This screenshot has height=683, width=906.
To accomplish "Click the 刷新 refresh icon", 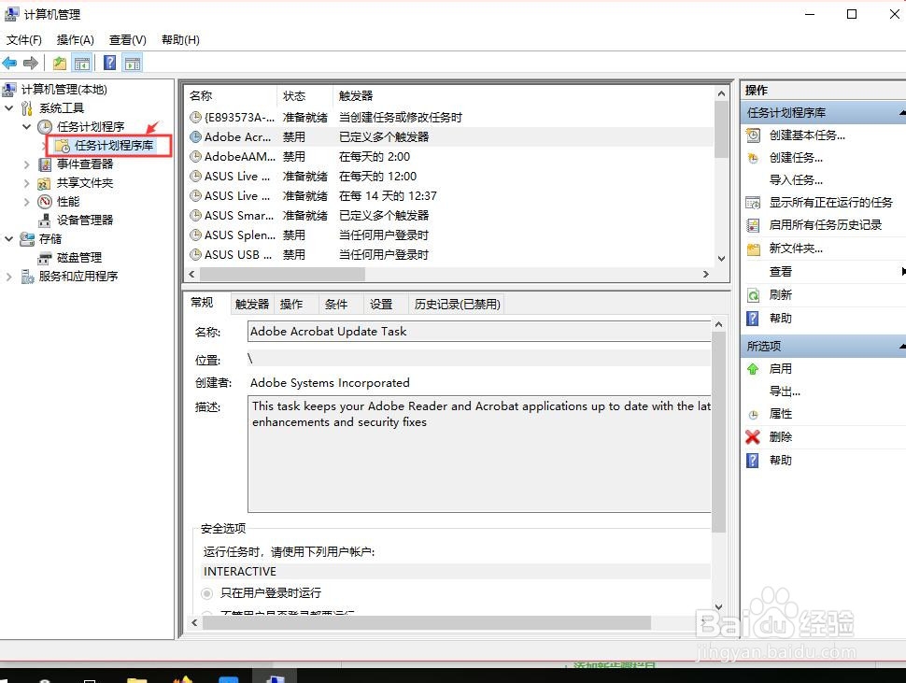I will 753,294.
